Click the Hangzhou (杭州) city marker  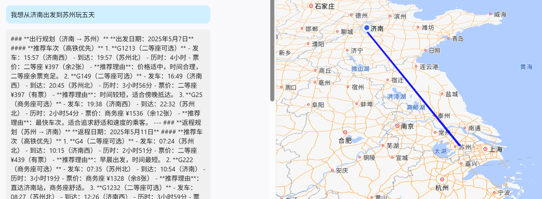tap(442, 179)
